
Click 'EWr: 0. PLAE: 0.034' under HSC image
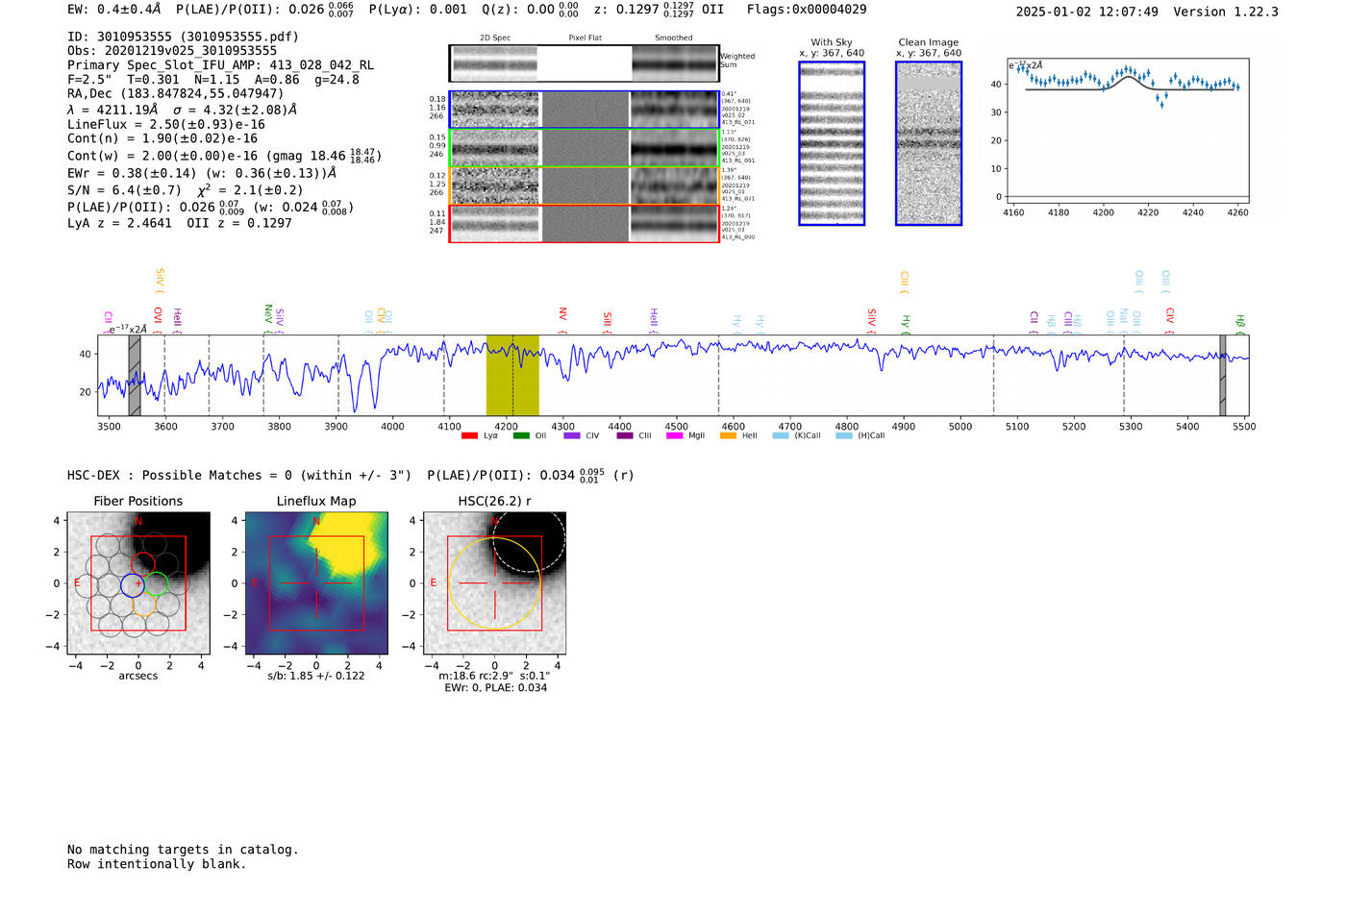(x=495, y=688)
